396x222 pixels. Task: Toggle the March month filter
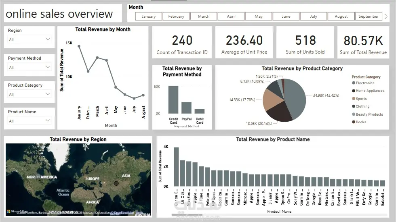[204, 17]
